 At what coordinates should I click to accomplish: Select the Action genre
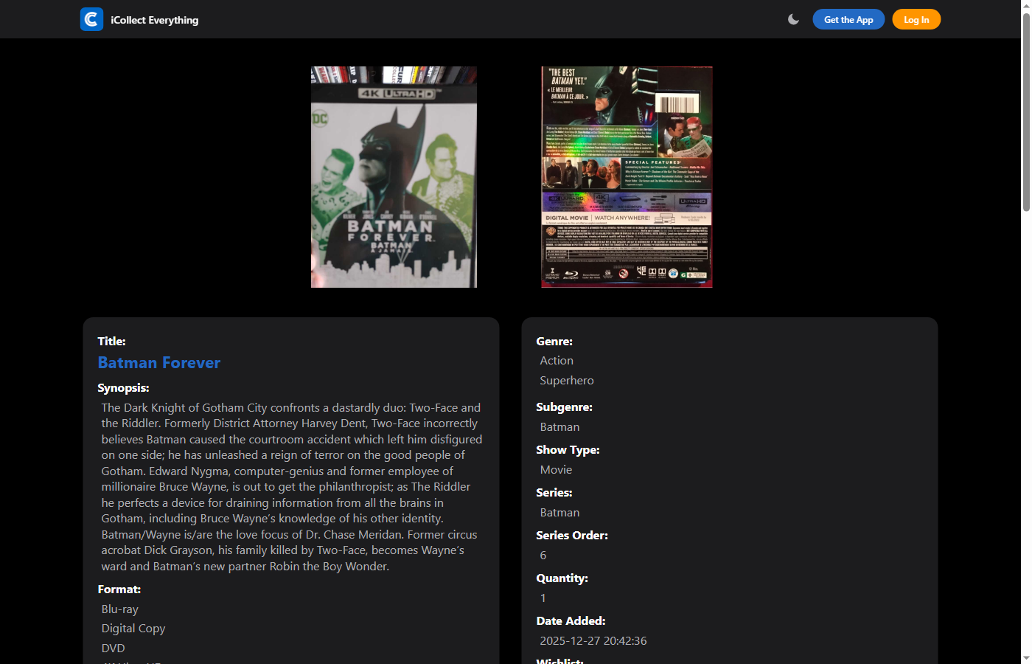coord(556,360)
